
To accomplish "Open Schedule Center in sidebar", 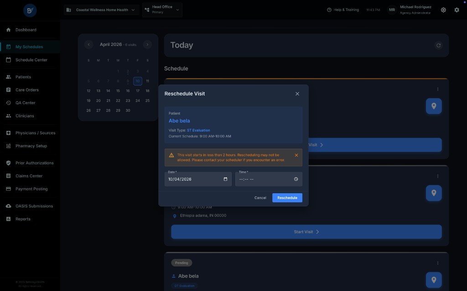I will 30,60.
